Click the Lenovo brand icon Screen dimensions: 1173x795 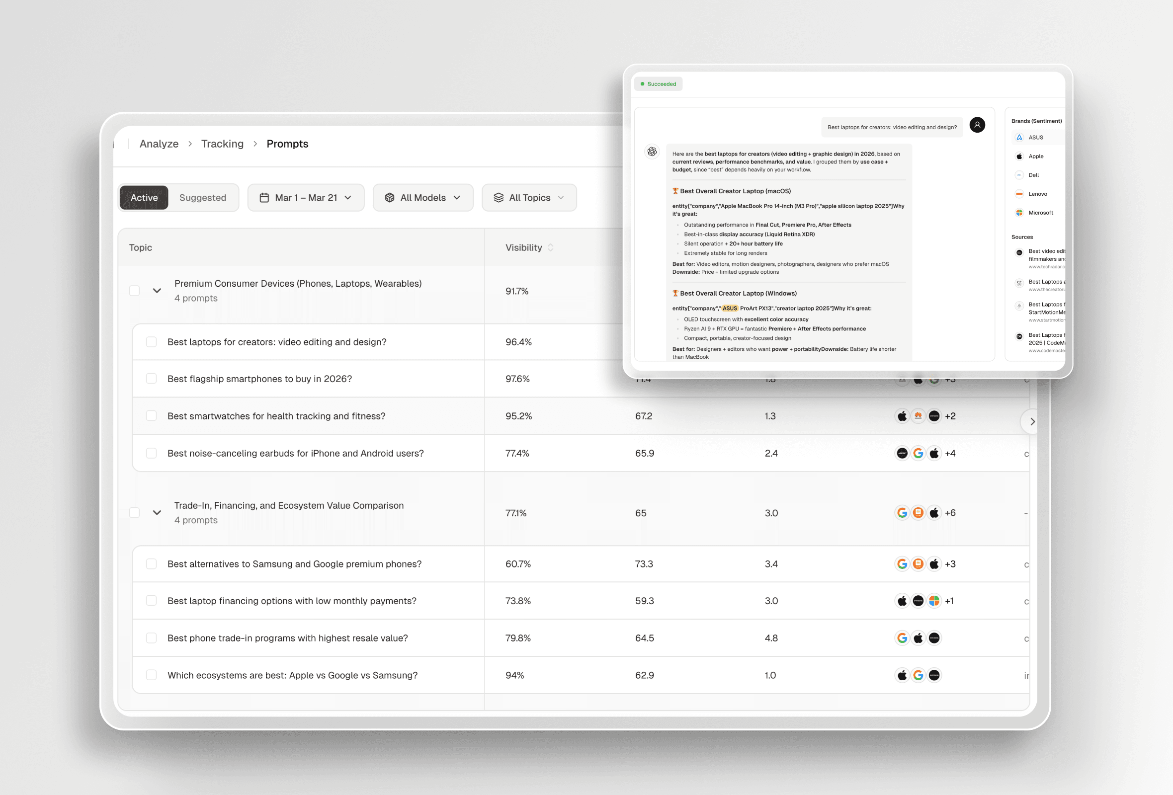tap(1020, 194)
